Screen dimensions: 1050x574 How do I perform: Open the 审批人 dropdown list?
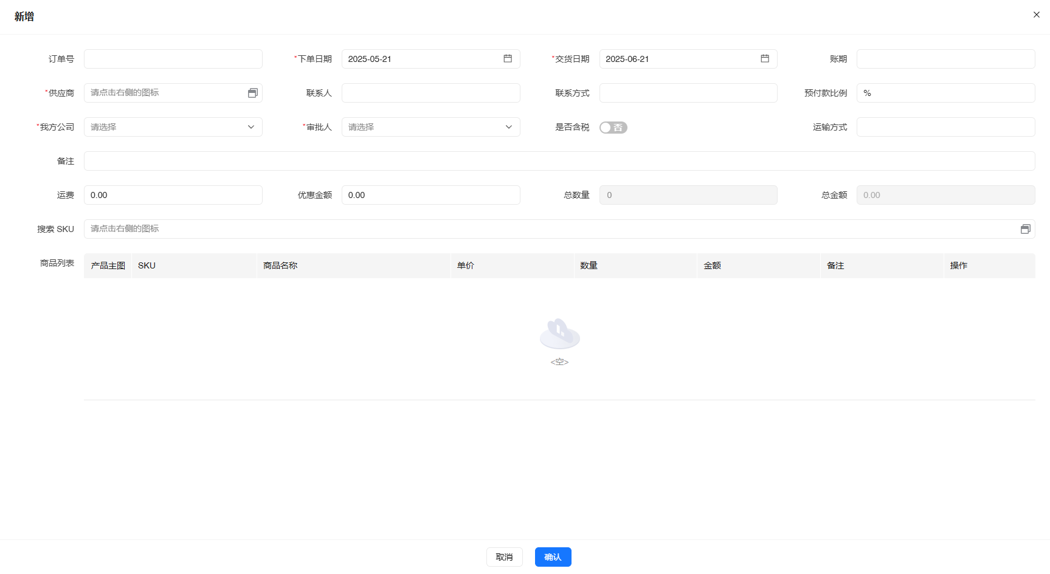pos(430,127)
